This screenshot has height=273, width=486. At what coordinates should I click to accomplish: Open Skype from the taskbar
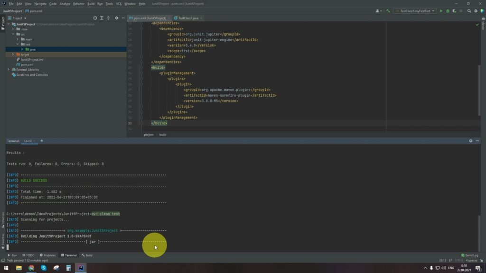pyautogui.click(x=44, y=268)
